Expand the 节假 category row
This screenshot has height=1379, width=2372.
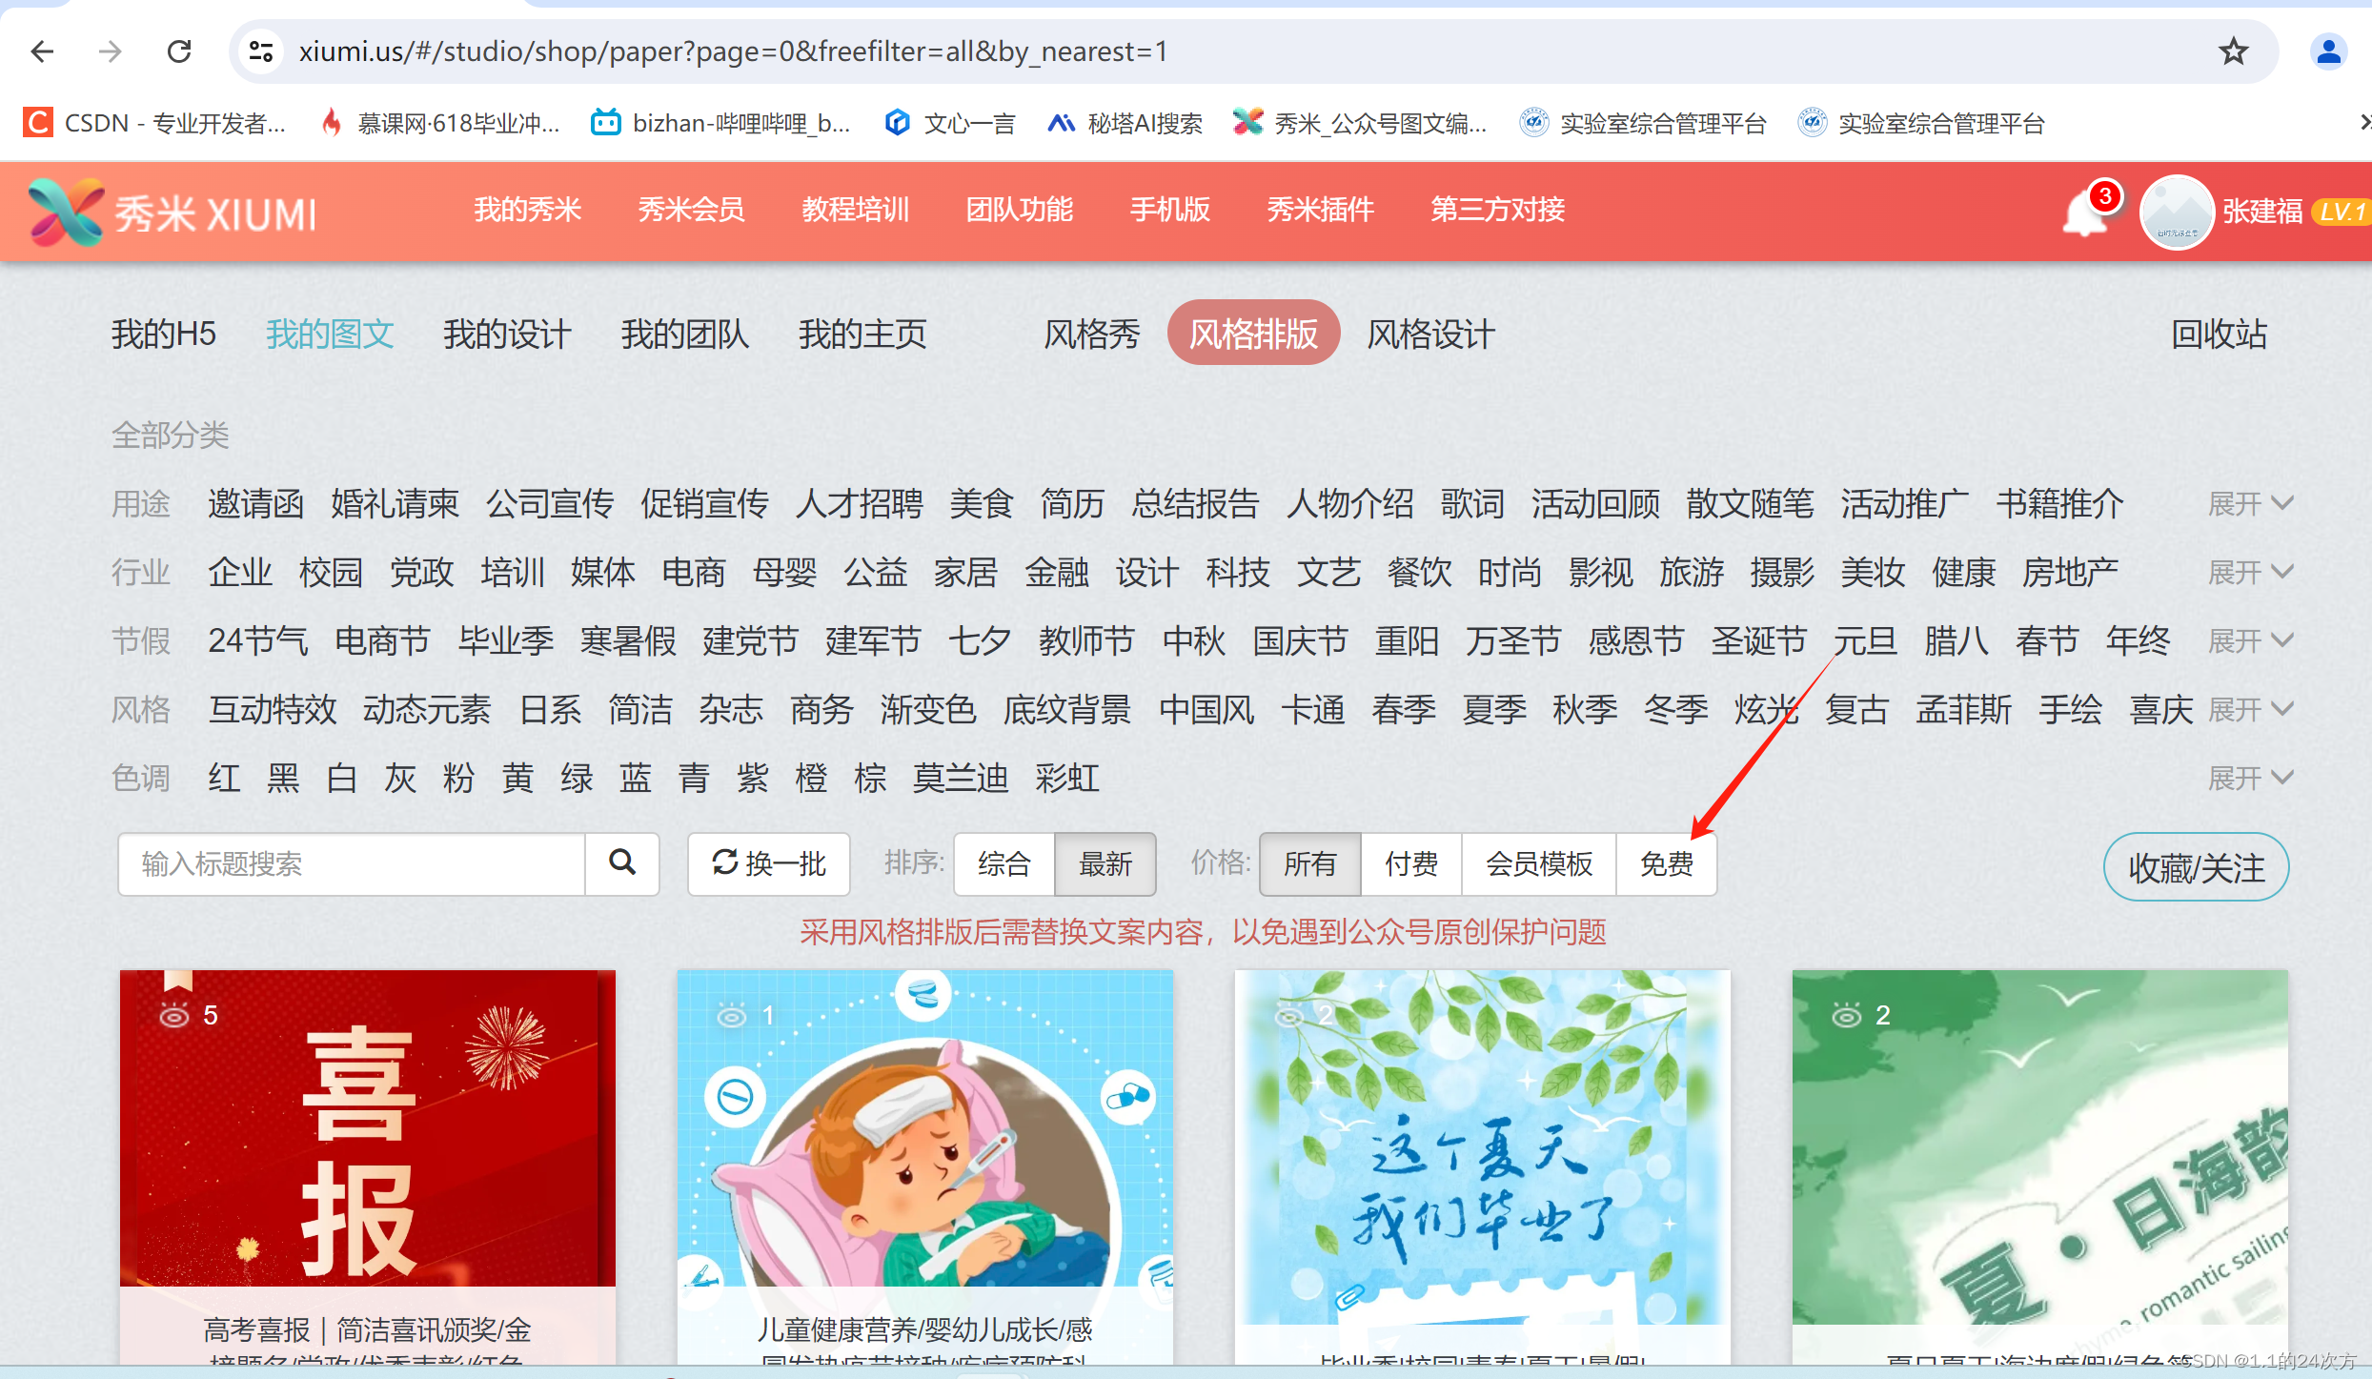pyautogui.click(x=2249, y=640)
